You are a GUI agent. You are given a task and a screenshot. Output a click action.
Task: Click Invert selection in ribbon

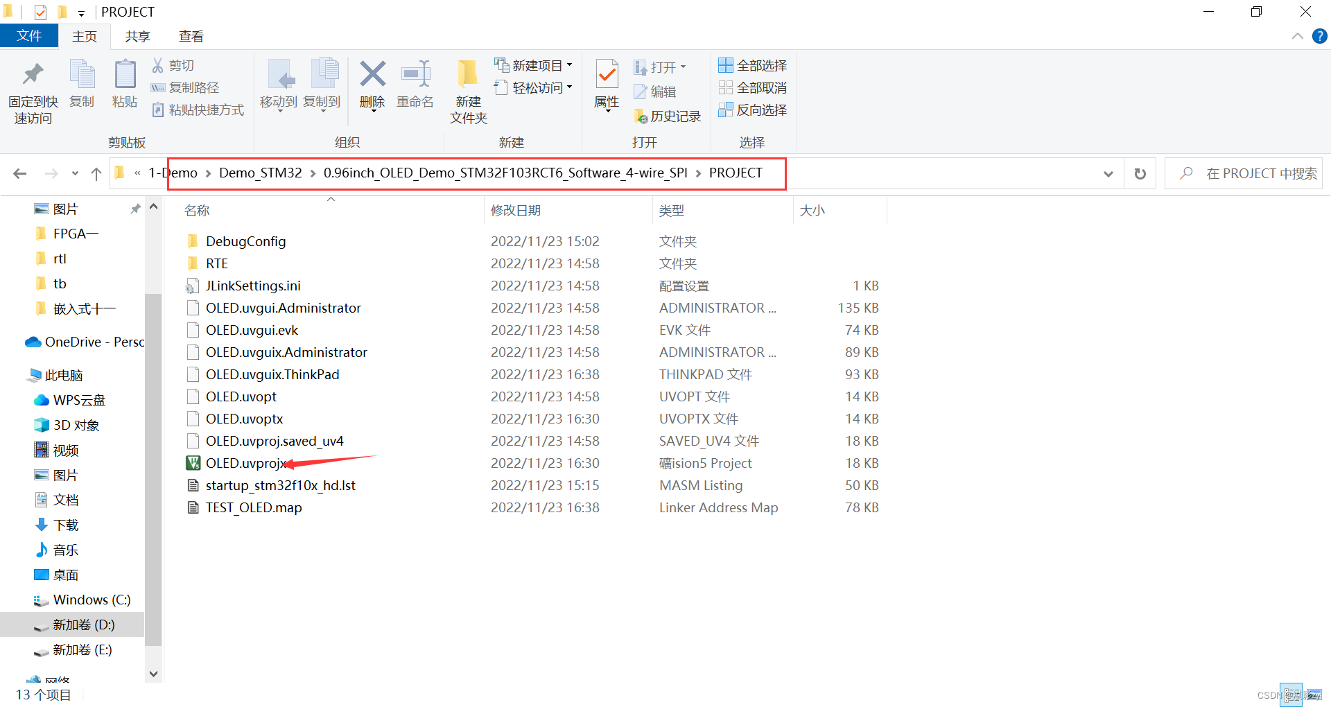(x=753, y=110)
